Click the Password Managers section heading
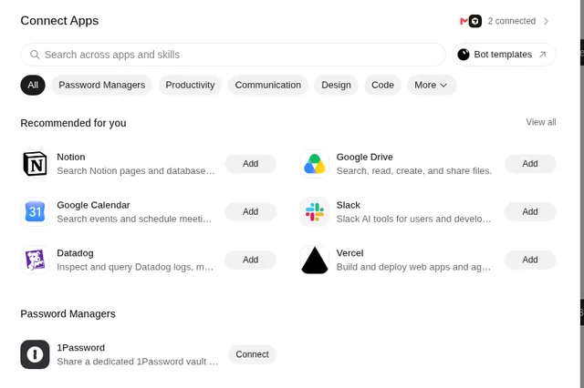This screenshot has width=584, height=388. pyautogui.click(x=68, y=314)
